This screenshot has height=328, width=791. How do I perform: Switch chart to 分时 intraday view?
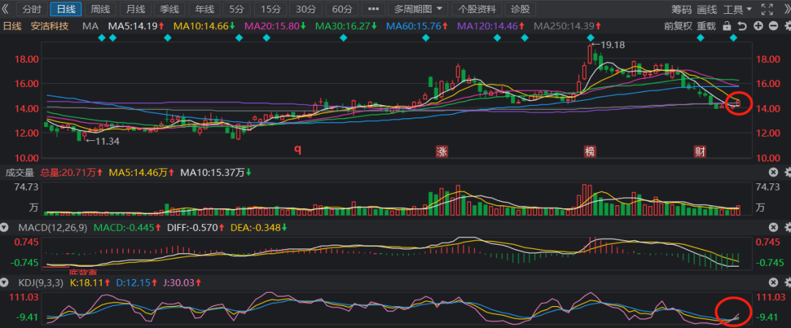31,9
